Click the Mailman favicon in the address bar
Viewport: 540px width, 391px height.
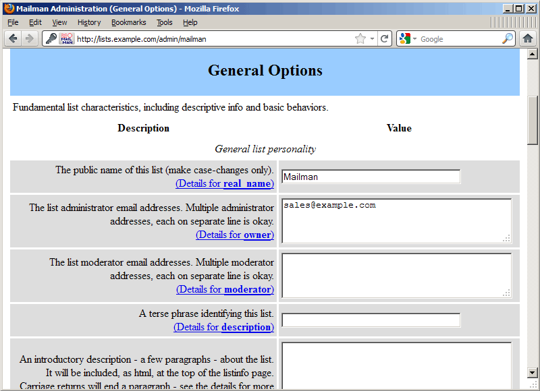pos(66,38)
